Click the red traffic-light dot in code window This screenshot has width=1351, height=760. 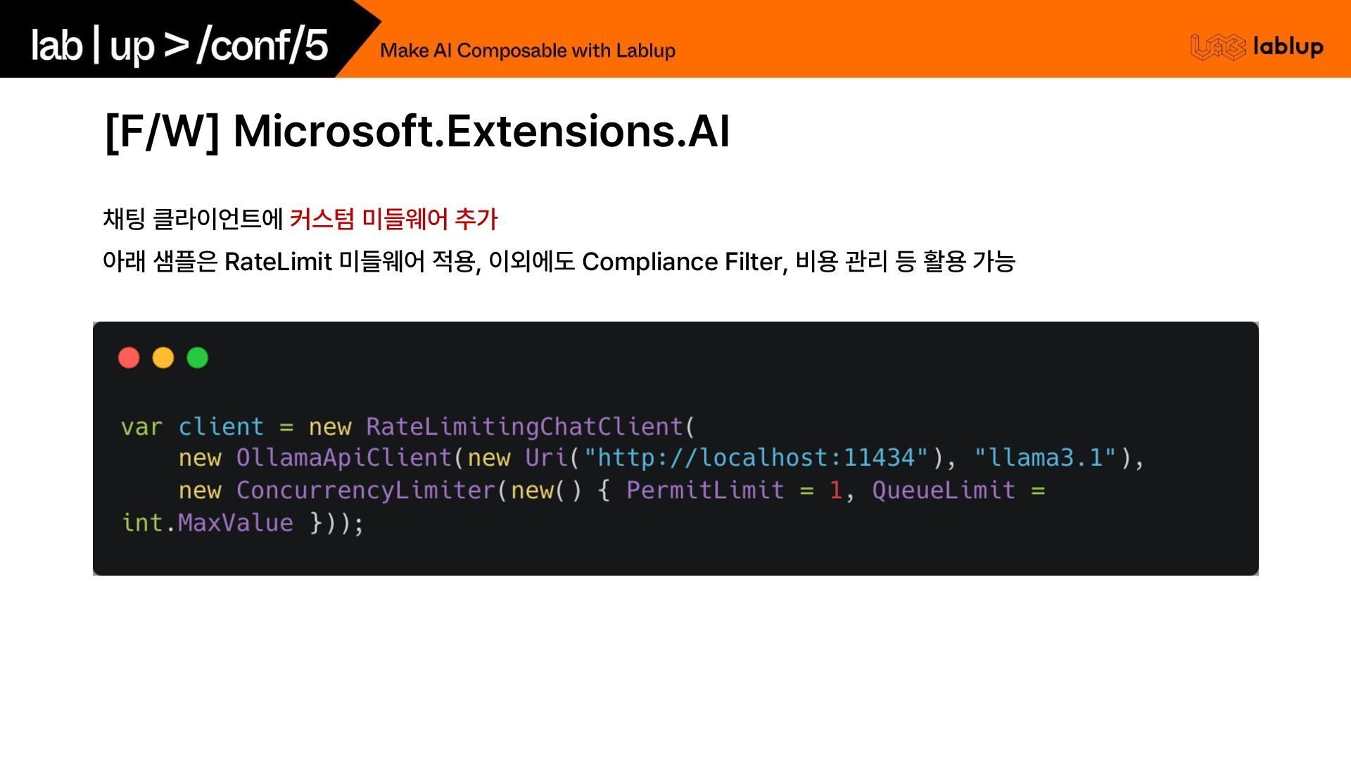coord(129,357)
